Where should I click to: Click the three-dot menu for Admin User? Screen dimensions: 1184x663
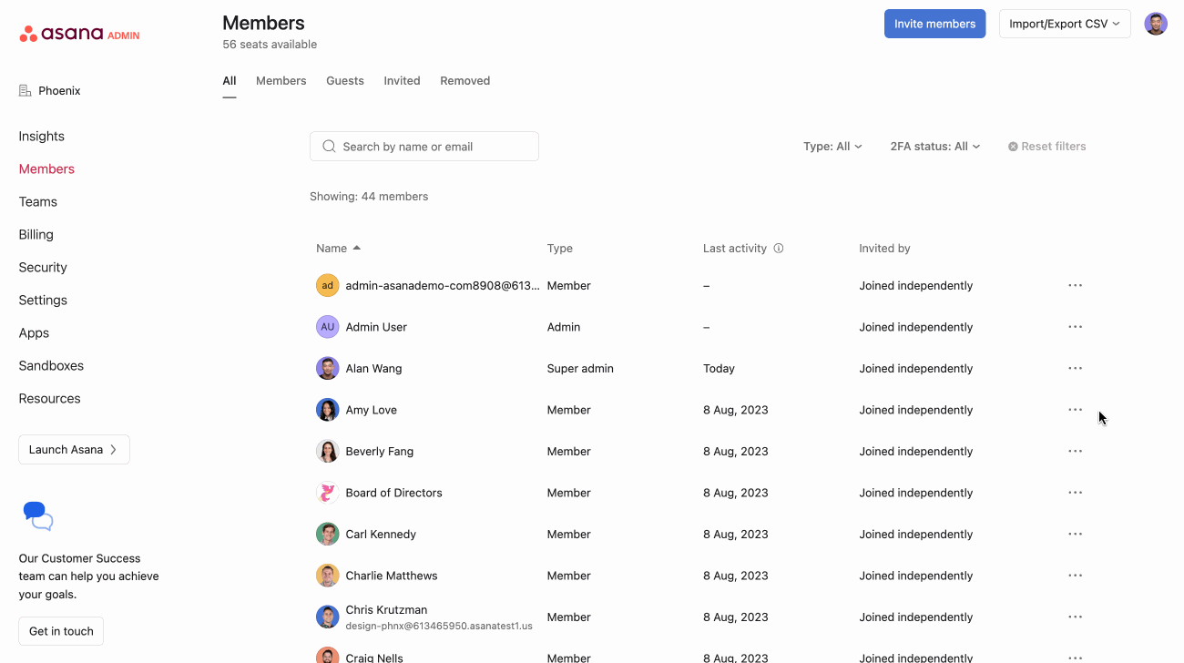[1075, 327]
